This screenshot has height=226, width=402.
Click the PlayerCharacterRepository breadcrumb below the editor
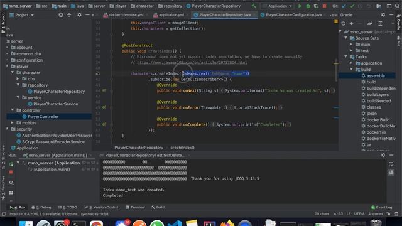click(x=139, y=148)
